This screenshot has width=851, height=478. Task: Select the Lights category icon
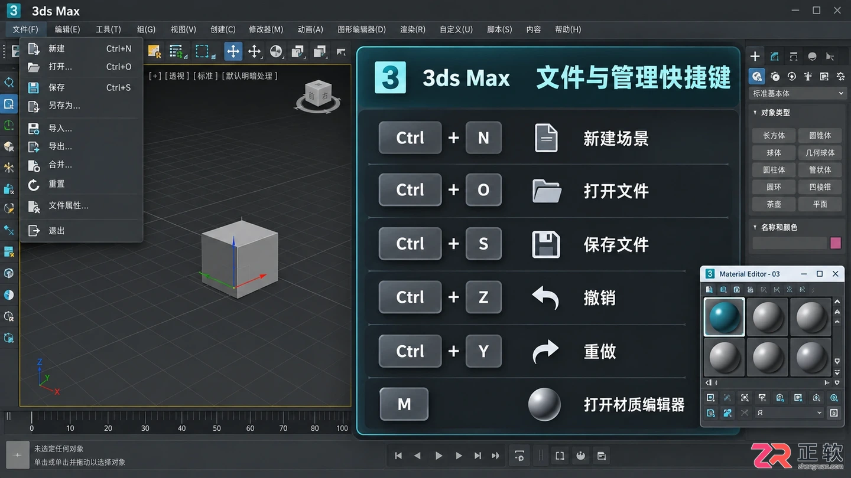click(791, 76)
